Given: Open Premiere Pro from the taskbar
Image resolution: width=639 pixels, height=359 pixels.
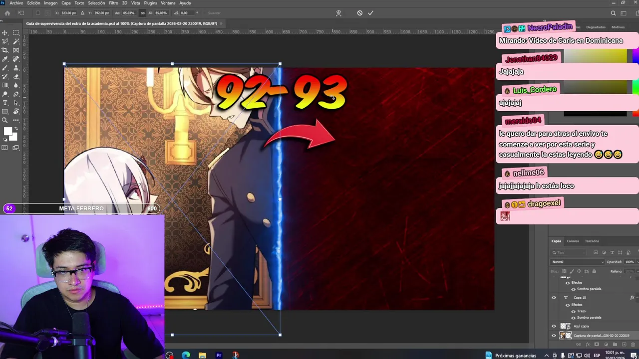Looking at the screenshot, I should click(219, 355).
